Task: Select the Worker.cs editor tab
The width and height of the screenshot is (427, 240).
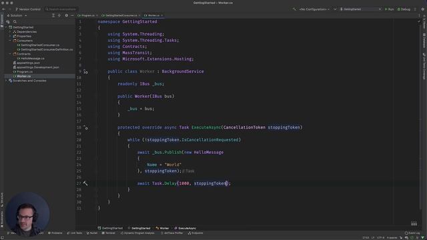Action: pos(153,15)
